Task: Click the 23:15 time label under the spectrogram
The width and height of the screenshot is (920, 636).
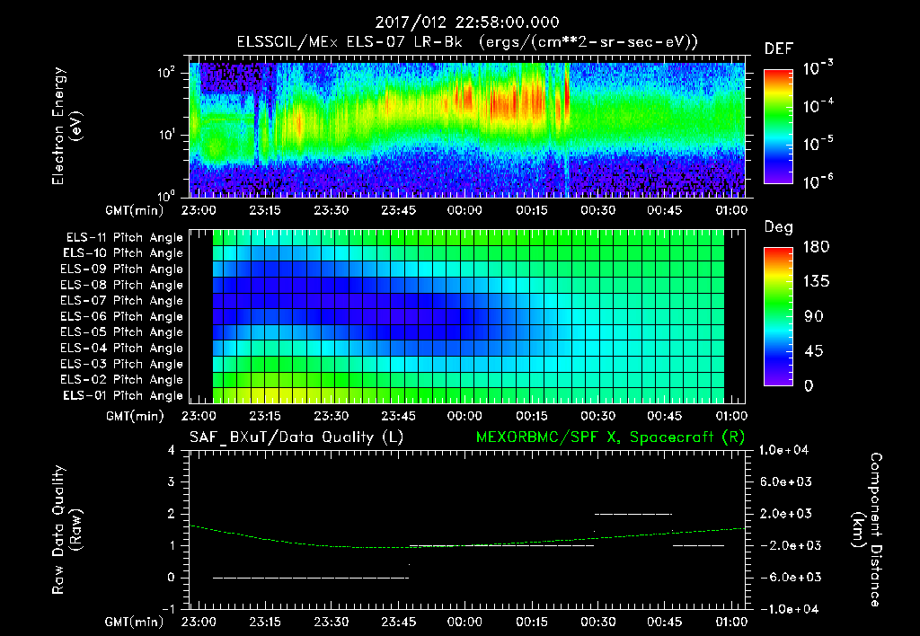Action: (265, 210)
